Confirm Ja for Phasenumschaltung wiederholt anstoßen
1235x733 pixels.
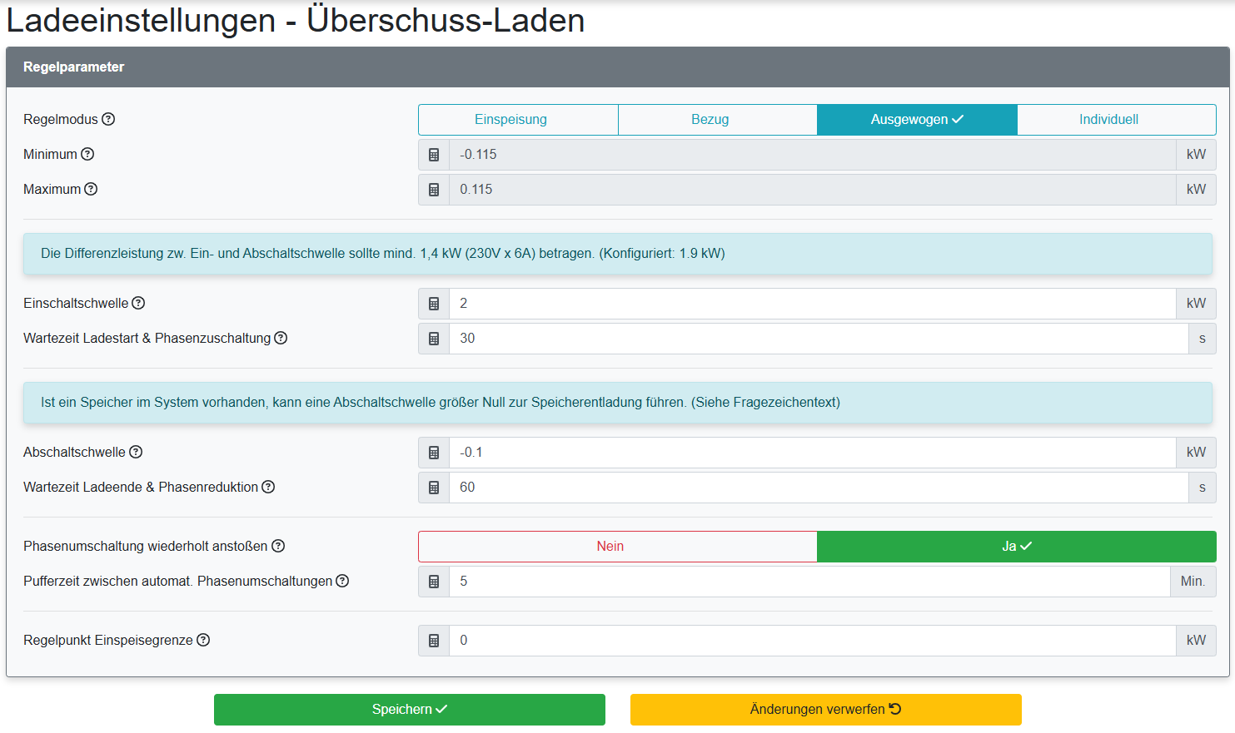click(x=1017, y=546)
